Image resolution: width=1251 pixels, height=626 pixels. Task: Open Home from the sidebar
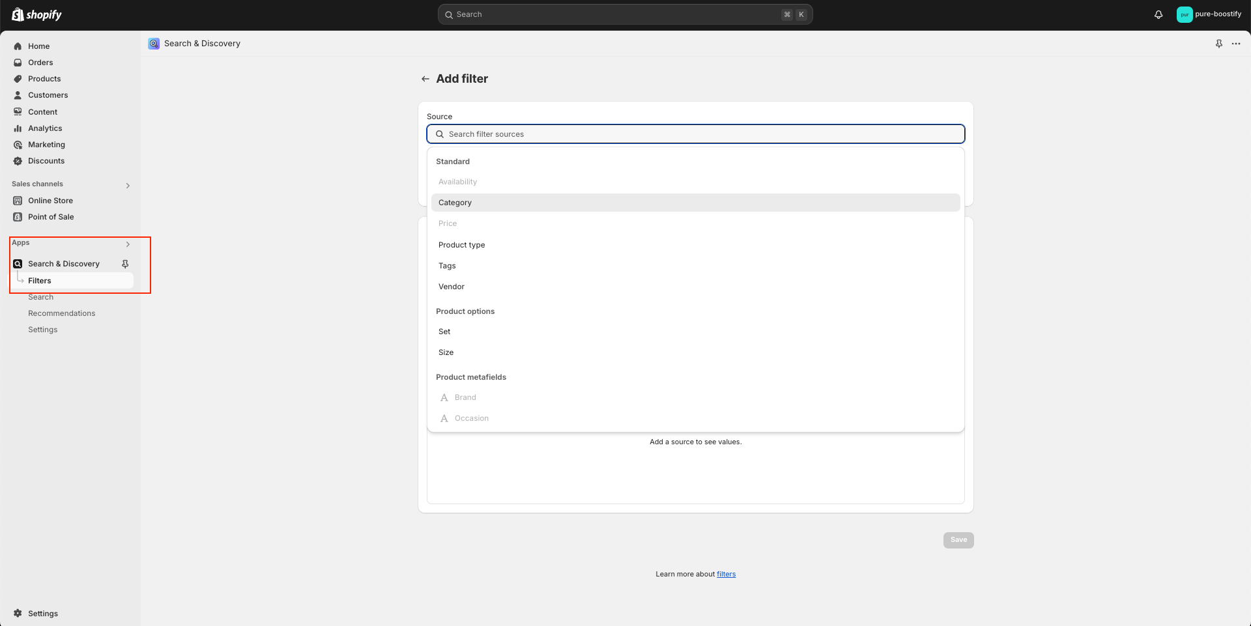[x=38, y=46]
